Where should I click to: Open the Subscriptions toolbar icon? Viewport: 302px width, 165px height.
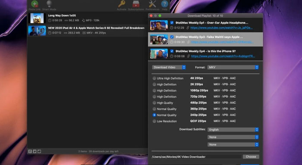[x=136, y=4]
